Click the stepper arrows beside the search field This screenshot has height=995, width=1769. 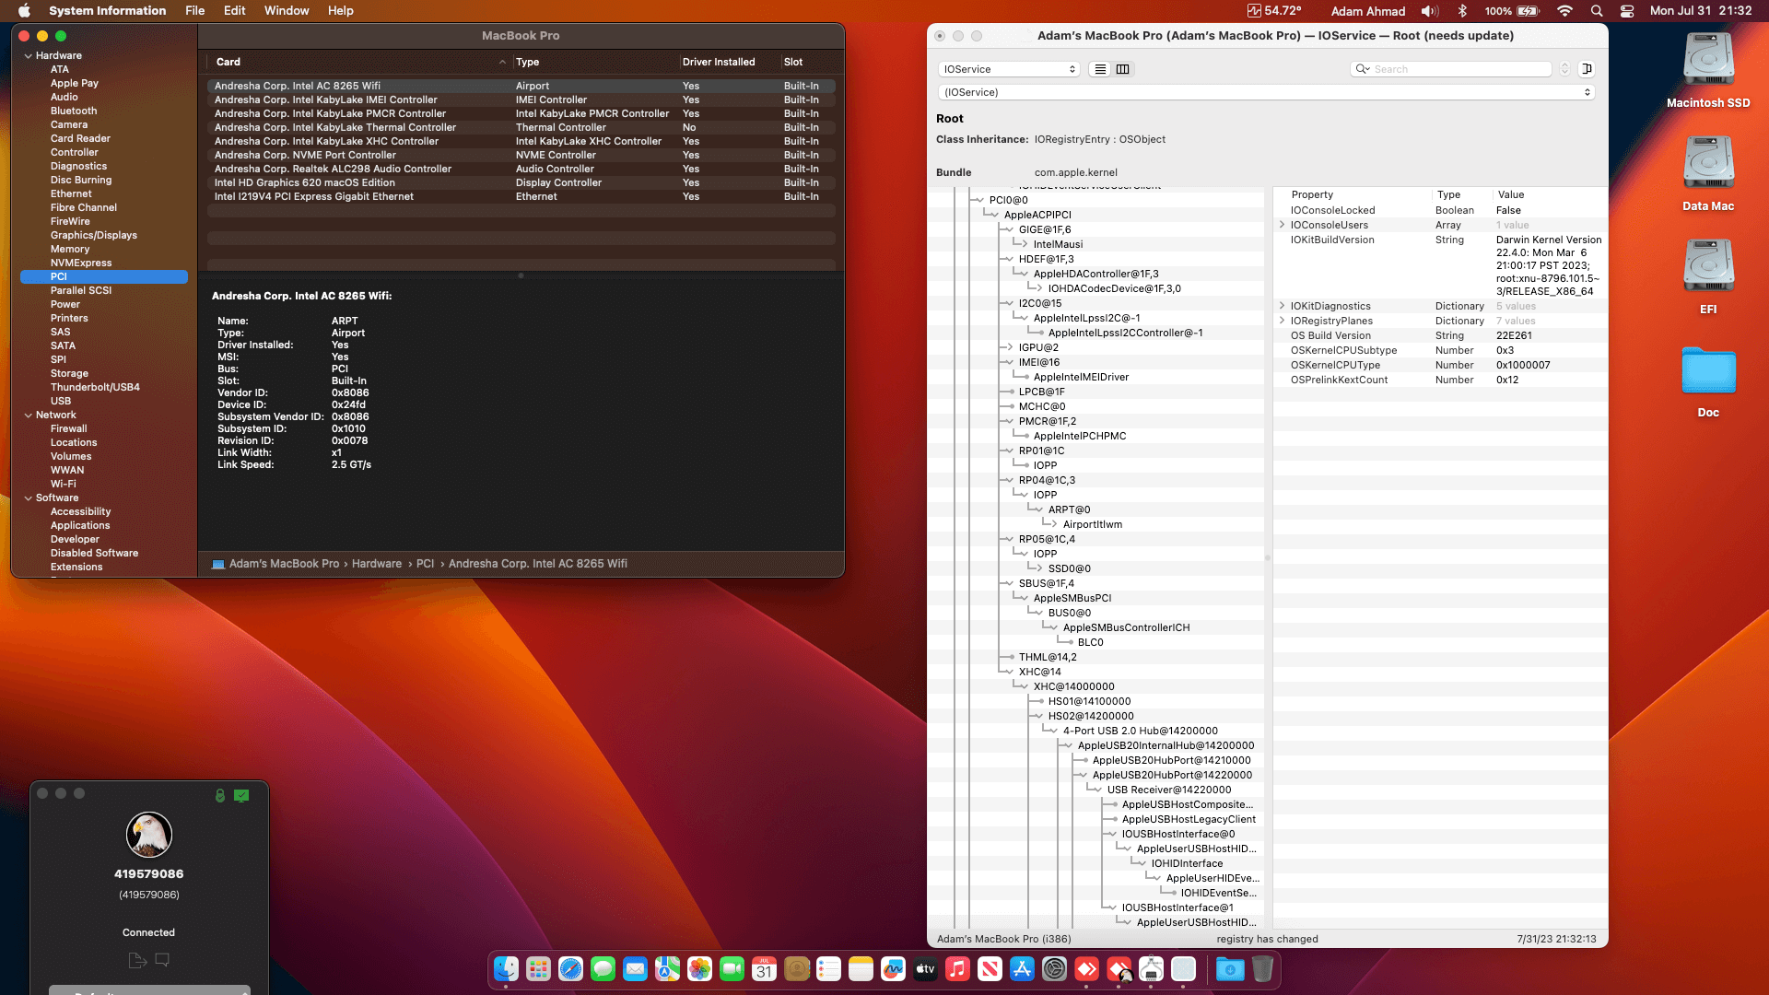pyautogui.click(x=1564, y=69)
